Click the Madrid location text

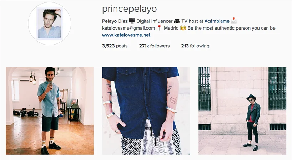(171, 28)
